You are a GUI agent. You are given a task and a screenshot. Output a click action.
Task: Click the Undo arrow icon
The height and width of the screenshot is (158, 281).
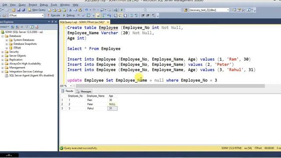[86, 10]
